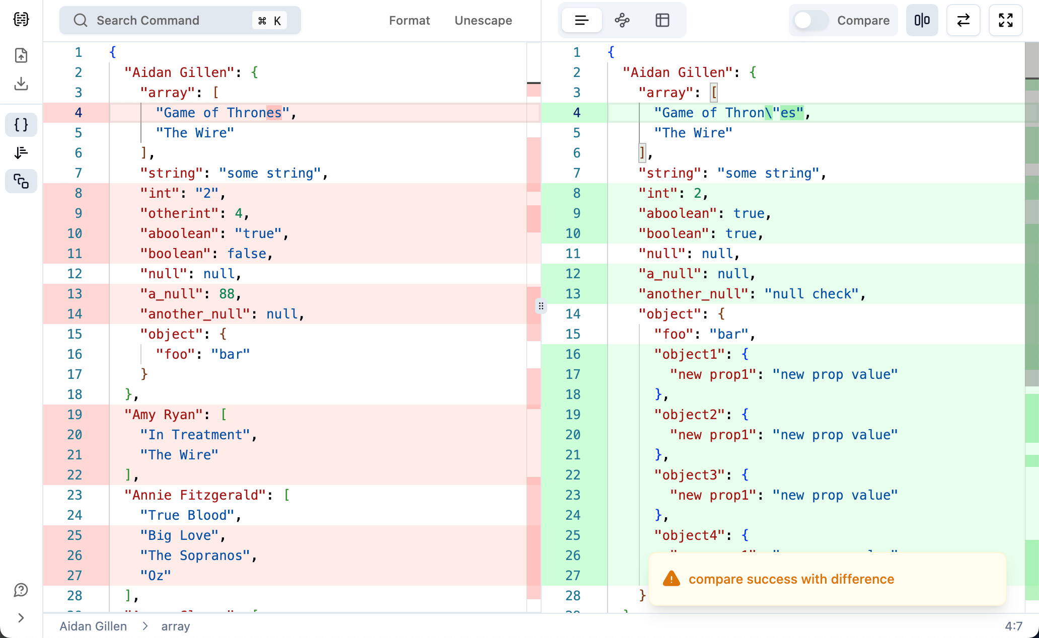Click the hamburger menu icon
The image size is (1039, 638).
tap(582, 20)
